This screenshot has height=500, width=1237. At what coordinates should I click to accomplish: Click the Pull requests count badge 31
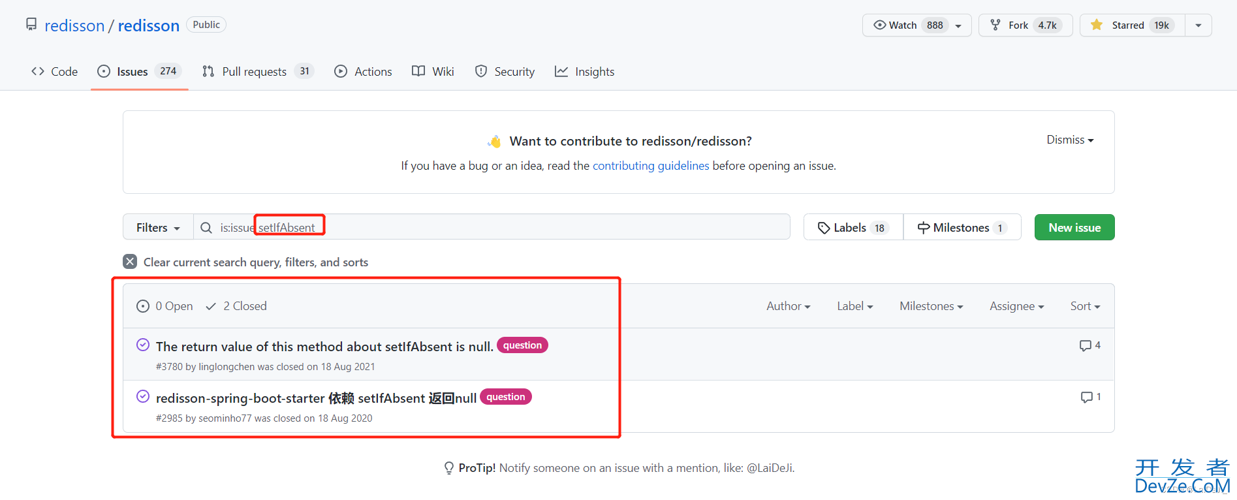tap(304, 71)
